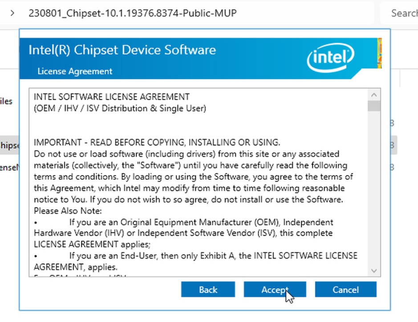Click the Accept button to agree
418x322 pixels.
coord(275,289)
